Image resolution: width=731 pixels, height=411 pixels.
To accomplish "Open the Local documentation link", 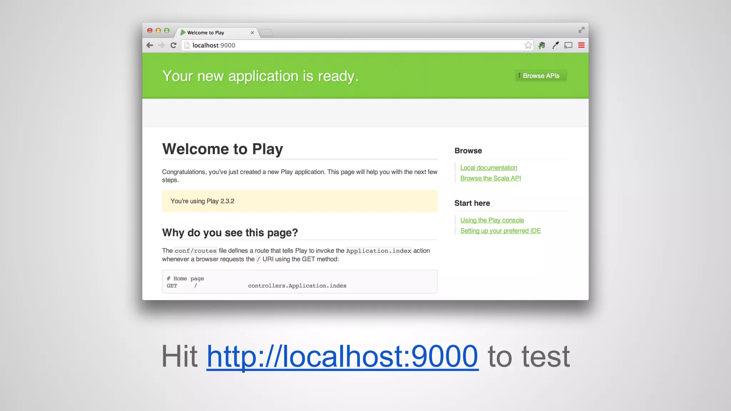I will click(x=488, y=168).
